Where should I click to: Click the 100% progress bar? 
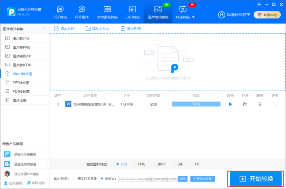196,104
